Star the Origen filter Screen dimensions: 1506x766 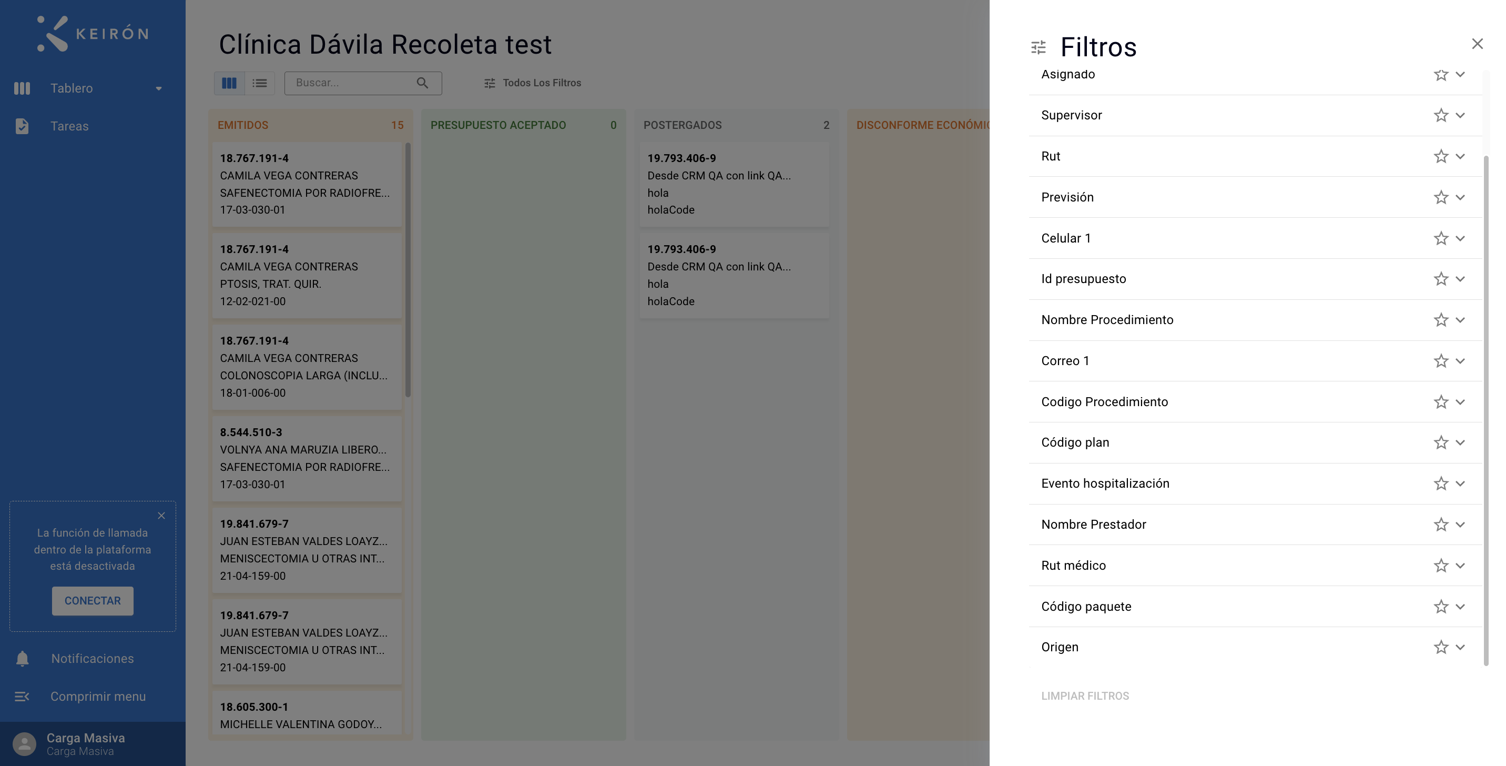pos(1440,647)
